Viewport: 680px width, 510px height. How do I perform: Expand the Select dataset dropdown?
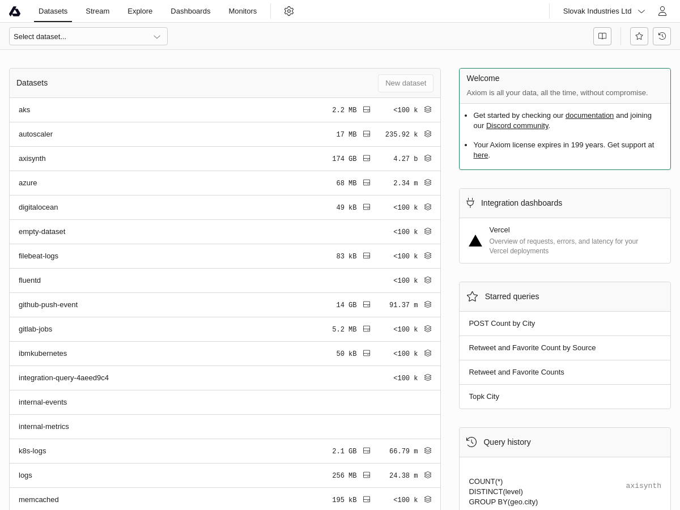coord(88,36)
